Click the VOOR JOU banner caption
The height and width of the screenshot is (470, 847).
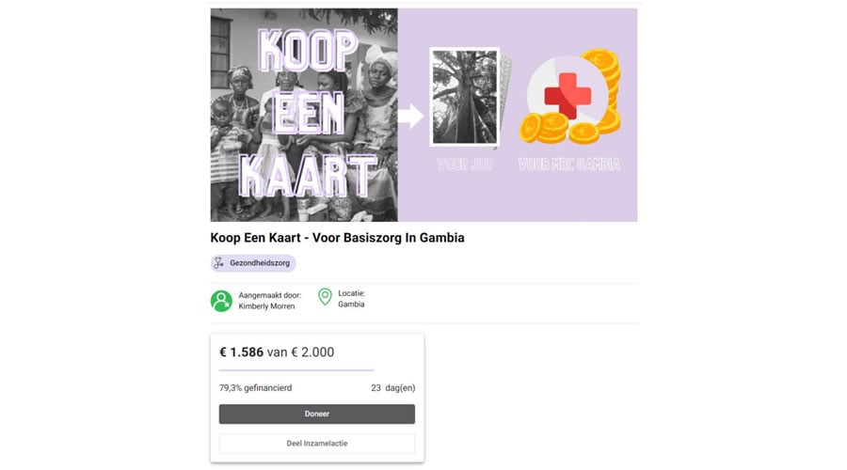tap(465, 166)
